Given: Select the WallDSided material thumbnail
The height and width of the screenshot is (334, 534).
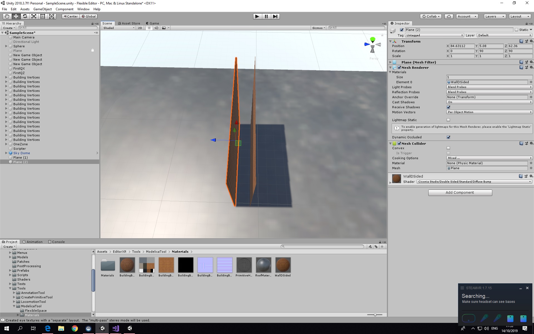Looking at the screenshot, I should coord(283,265).
